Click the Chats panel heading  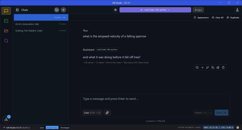coord(25,10)
